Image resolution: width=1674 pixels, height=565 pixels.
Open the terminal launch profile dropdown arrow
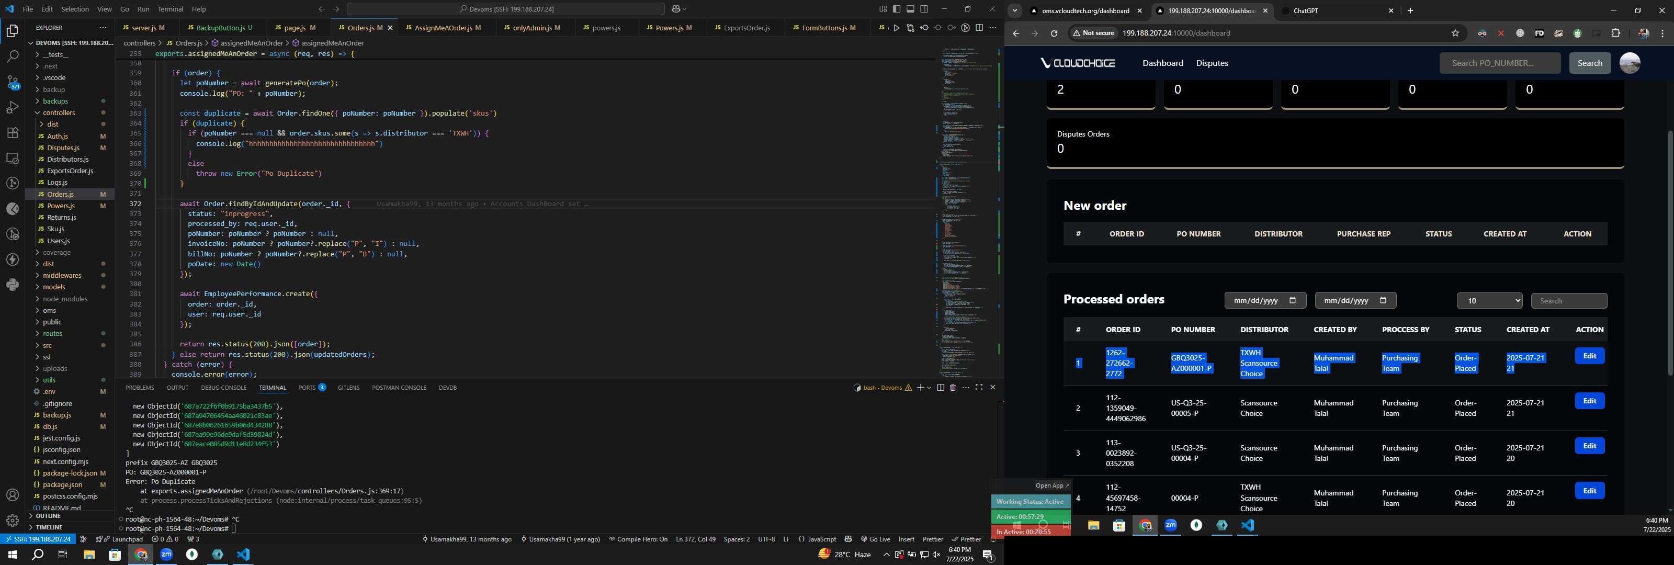pos(929,388)
